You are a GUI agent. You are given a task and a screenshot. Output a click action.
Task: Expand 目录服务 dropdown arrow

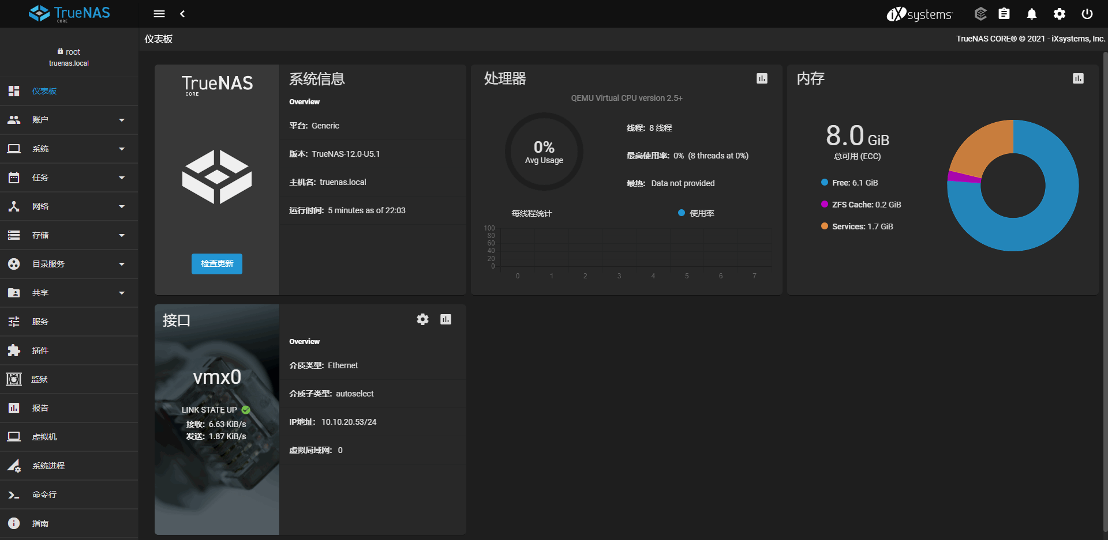click(122, 264)
